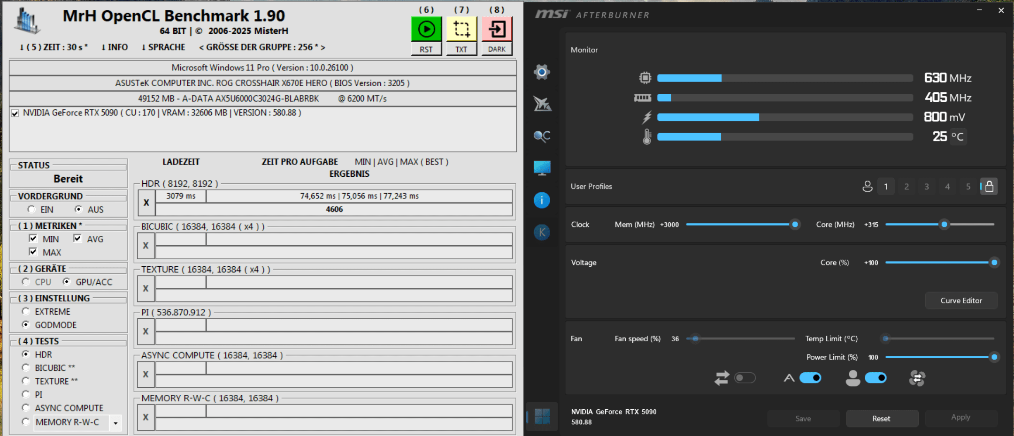The height and width of the screenshot is (436, 1014).
Task: Open the INFO dropdown menu
Action: [115, 47]
